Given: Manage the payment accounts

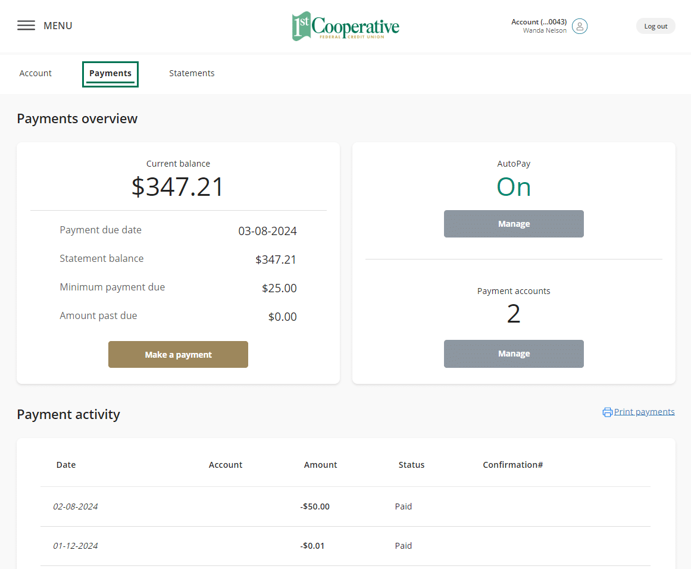Looking at the screenshot, I should click(514, 354).
